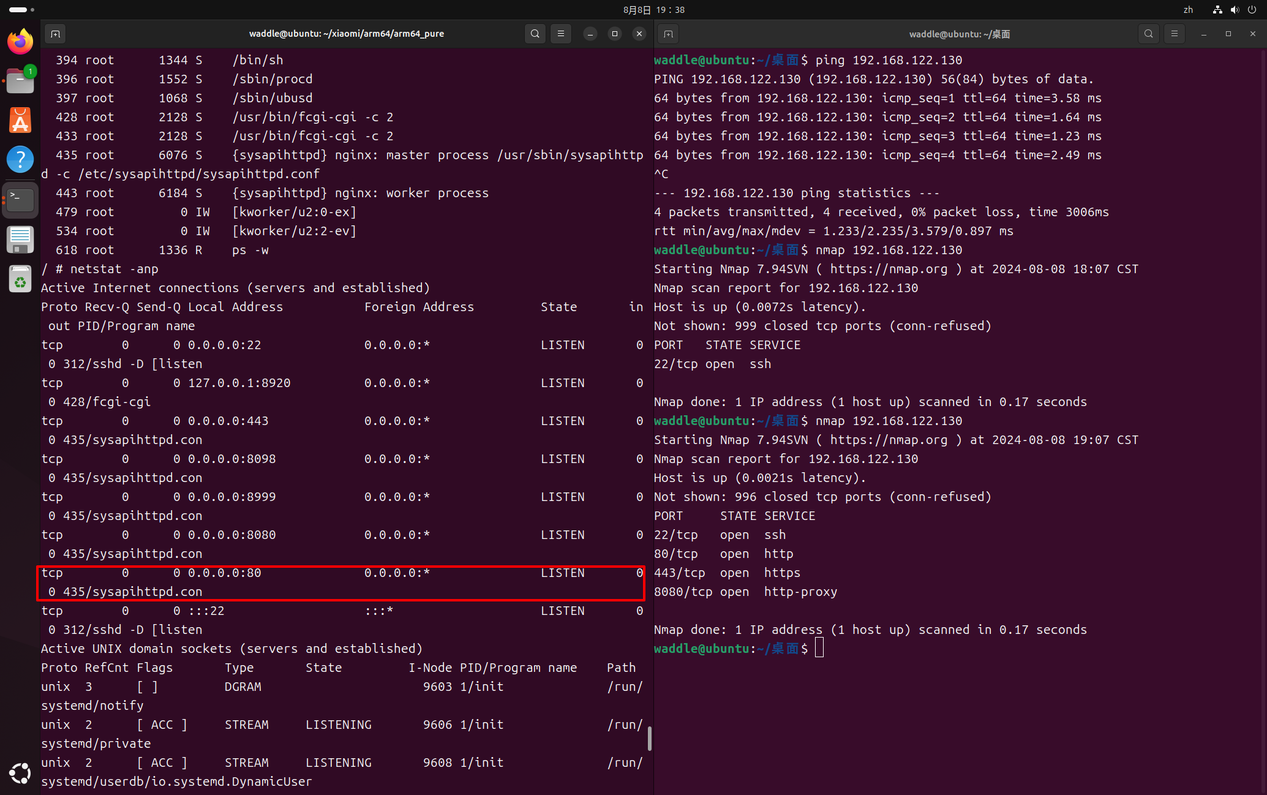
Task: Click the icmp_seq=1 ping reply line
Action: [878, 98]
